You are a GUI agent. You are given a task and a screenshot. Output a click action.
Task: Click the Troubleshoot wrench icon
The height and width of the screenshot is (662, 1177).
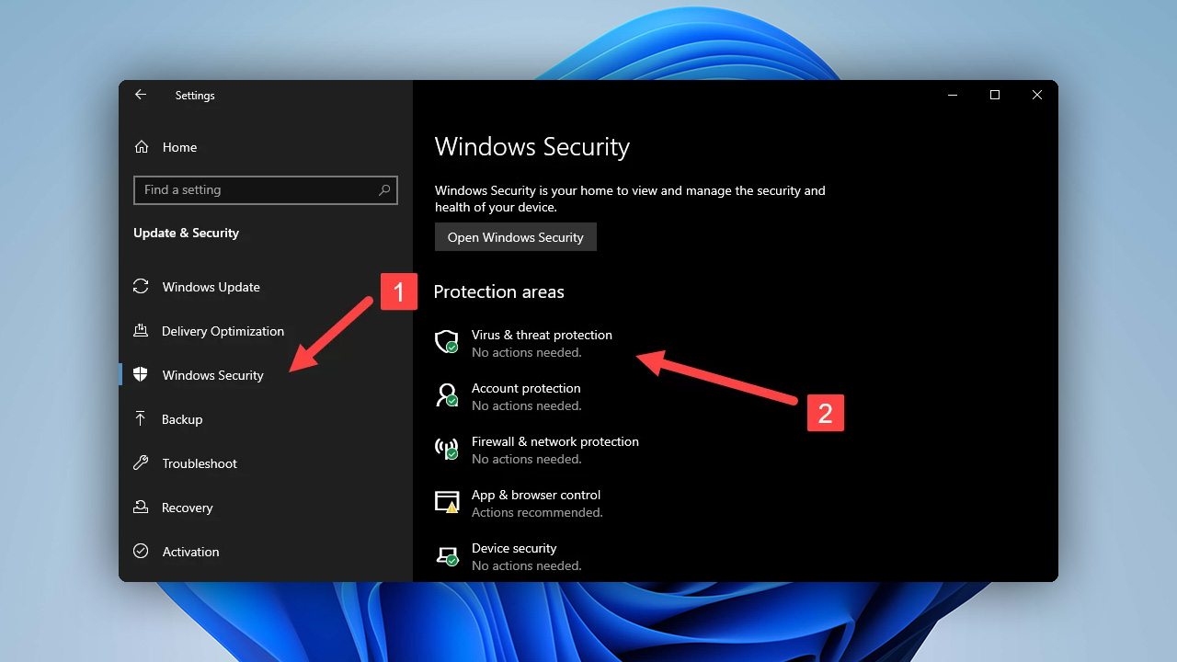pyautogui.click(x=141, y=463)
